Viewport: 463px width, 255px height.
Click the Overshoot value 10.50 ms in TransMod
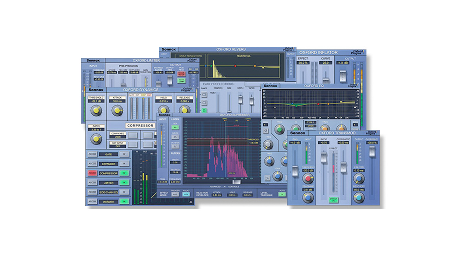tap(343, 143)
